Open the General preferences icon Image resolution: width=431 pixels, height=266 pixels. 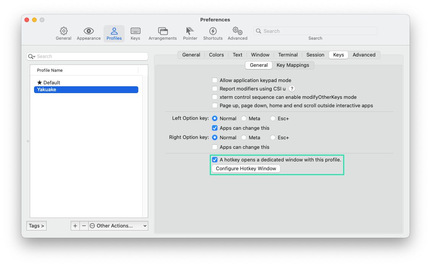click(63, 33)
